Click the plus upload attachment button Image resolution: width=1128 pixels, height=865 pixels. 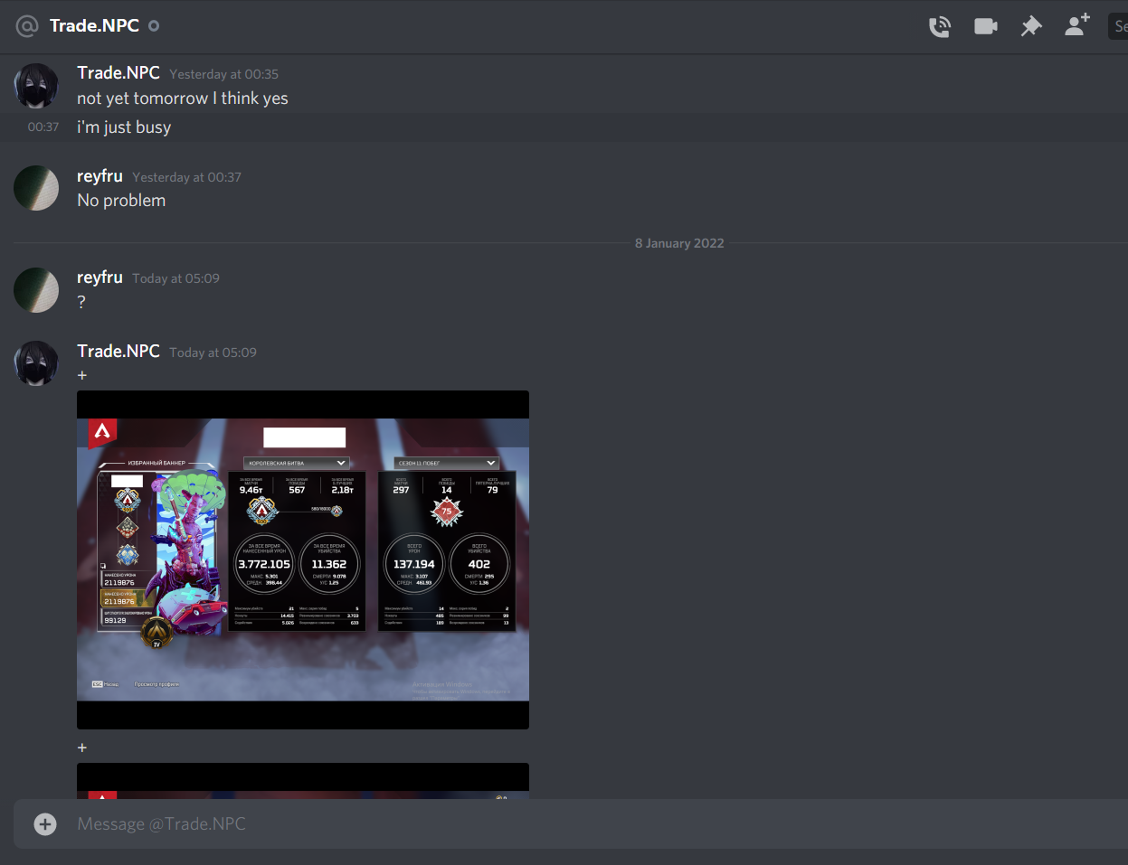tap(45, 823)
